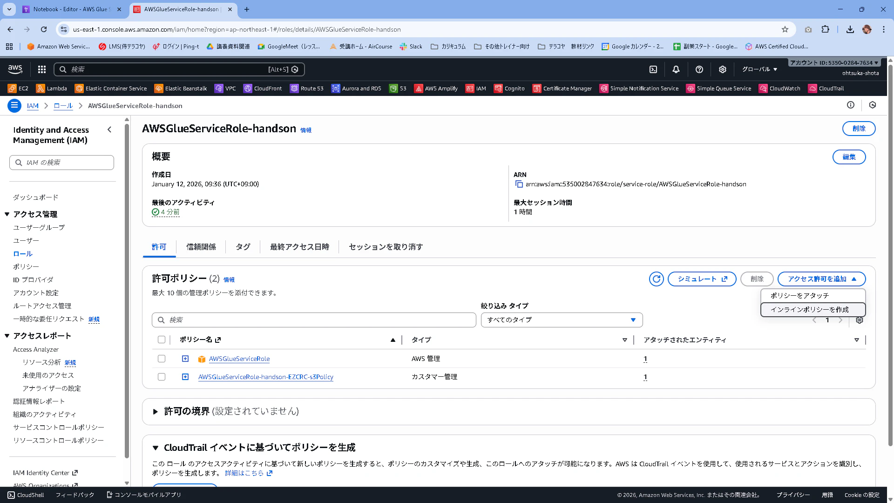Check the AWSGlueServiceRole-handson-EZCRC-s3Policy checkbox

pos(162,377)
